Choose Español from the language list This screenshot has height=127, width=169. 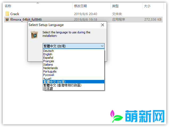pyautogui.click(x=73, y=58)
